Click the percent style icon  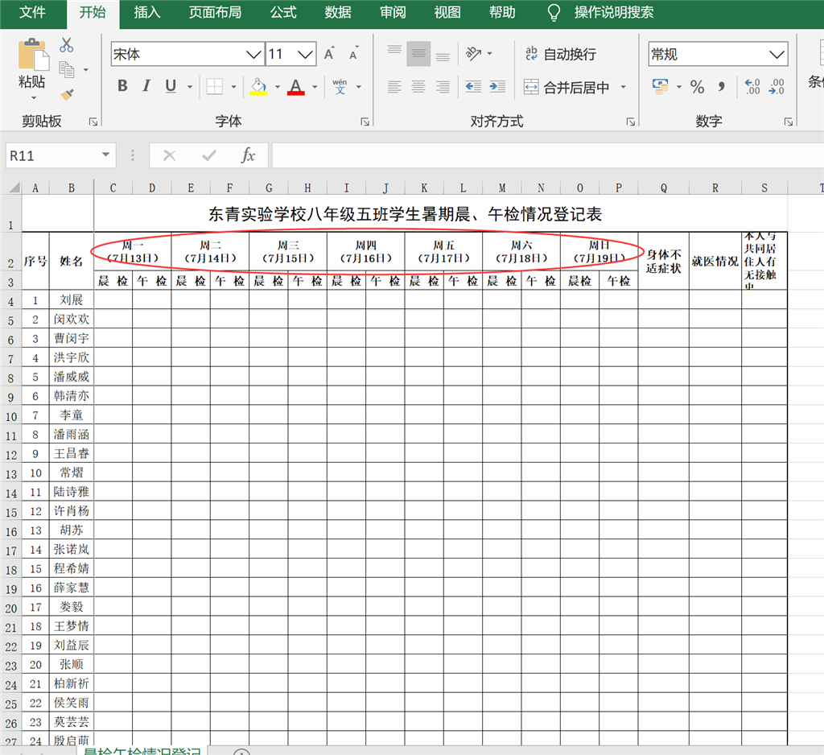pyautogui.click(x=697, y=87)
